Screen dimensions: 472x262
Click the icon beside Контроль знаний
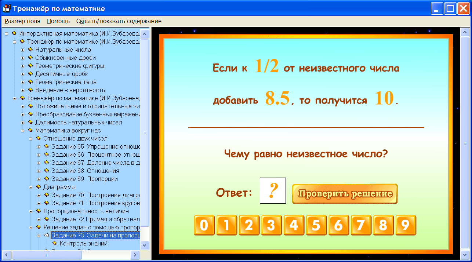coord(56,243)
